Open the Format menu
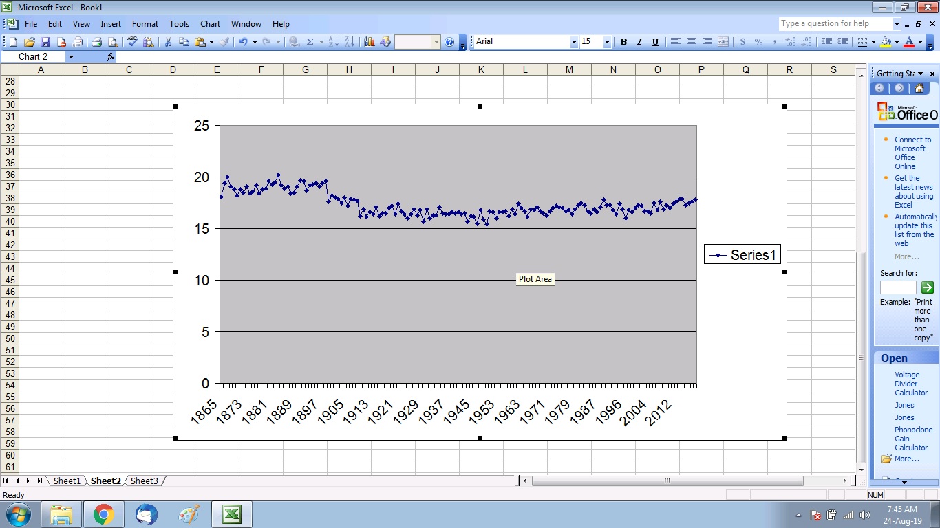The width and height of the screenshot is (940, 528). pyautogui.click(x=145, y=24)
